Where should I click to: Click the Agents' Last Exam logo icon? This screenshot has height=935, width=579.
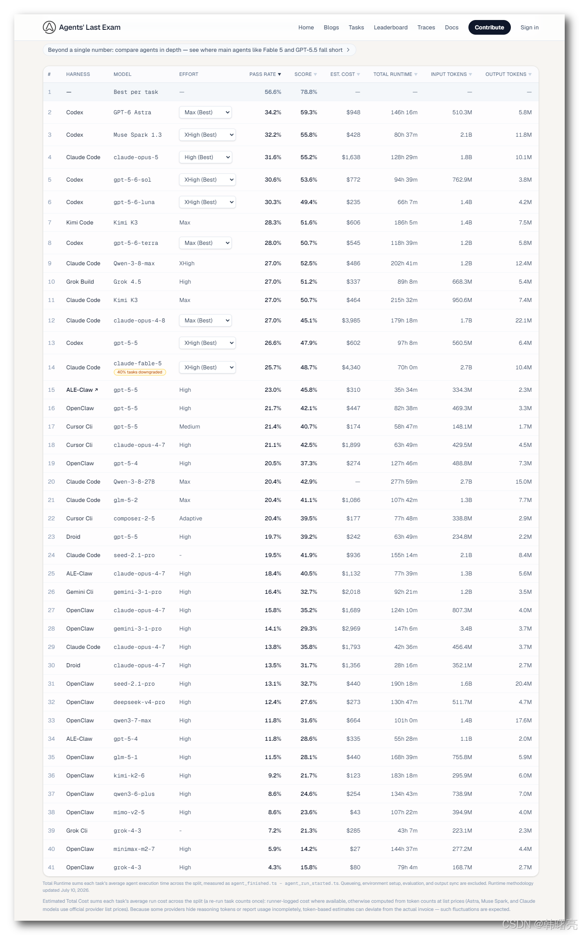[x=49, y=27]
